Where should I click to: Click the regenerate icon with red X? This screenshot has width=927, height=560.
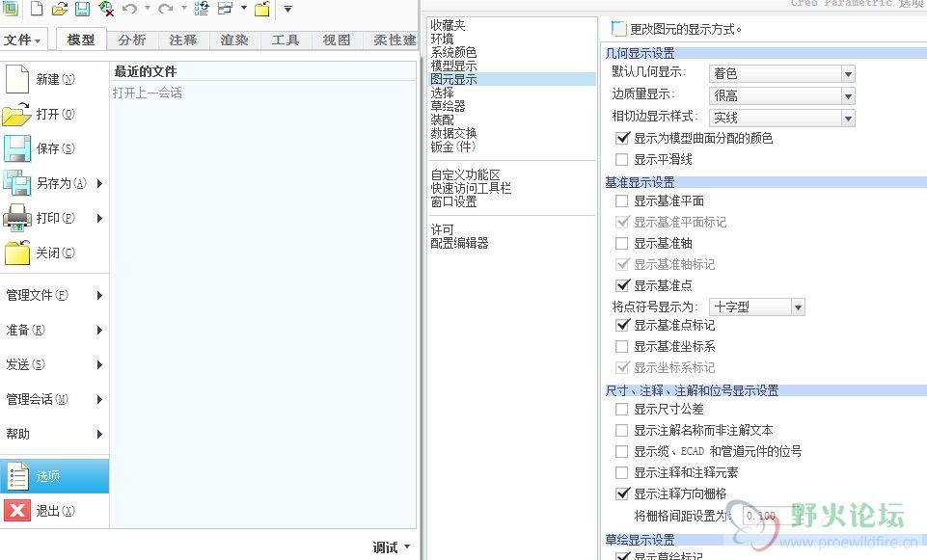pos(106,9)
